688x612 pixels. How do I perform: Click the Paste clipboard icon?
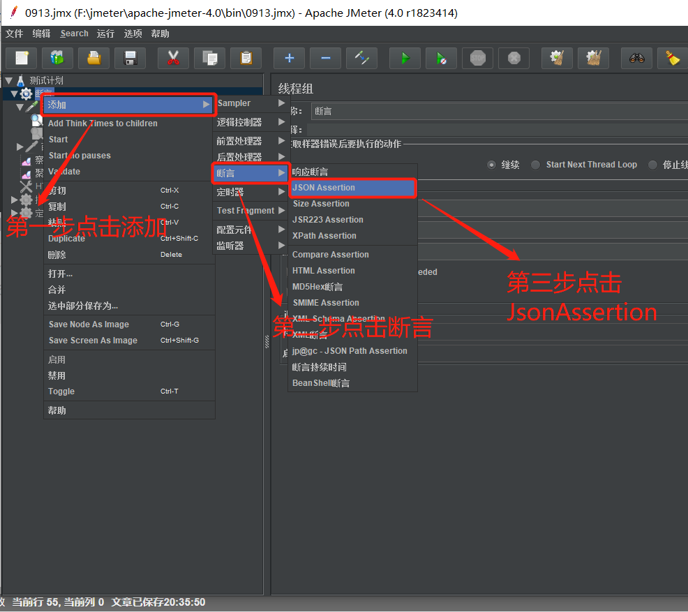(246, 58)
